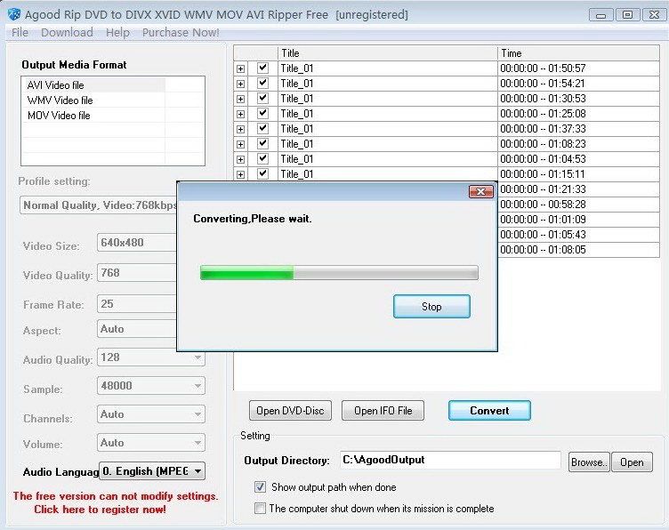Click the Time column header
This screenshot has height=530, width=669.
pyautogui.click(x=578, y=53)
